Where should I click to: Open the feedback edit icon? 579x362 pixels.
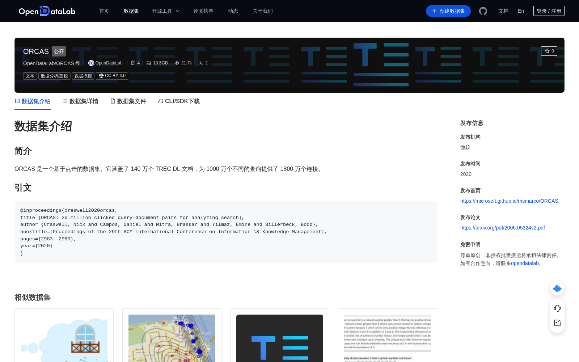(557, 323)
